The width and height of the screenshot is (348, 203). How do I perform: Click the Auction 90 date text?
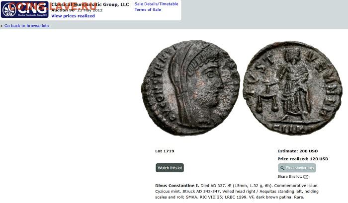click(77, 10)
